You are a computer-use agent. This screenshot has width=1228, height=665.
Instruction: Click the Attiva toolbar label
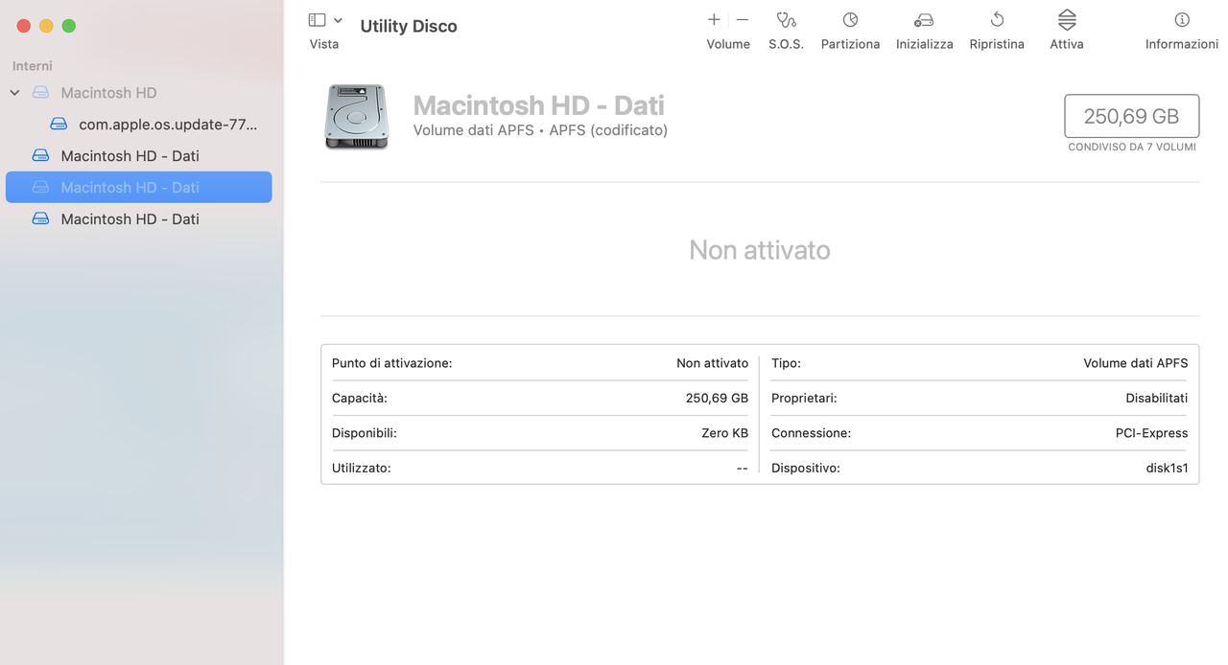(x=1067, y=44)
